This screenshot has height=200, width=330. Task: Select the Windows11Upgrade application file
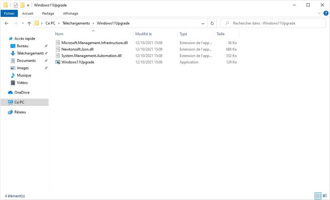[78, 62]
